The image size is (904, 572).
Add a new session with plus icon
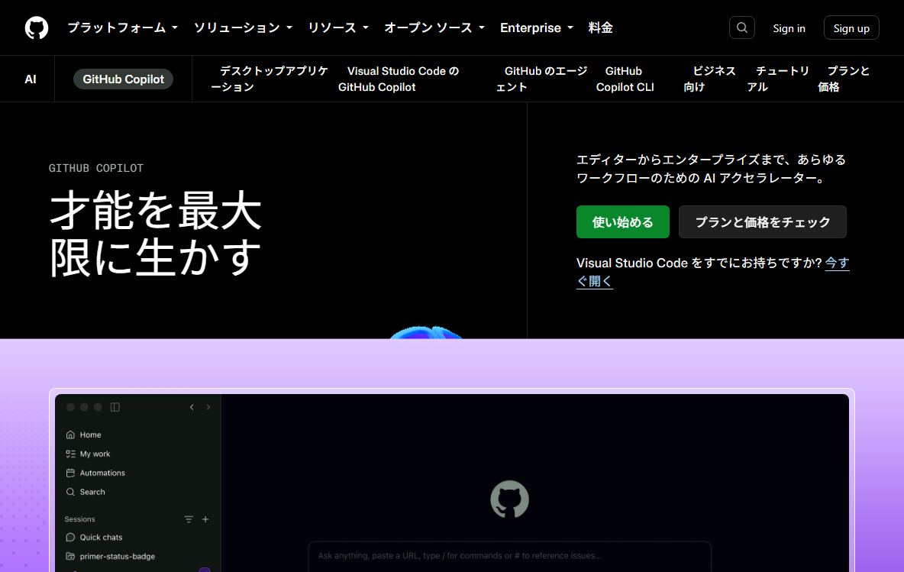click(205, 519)
